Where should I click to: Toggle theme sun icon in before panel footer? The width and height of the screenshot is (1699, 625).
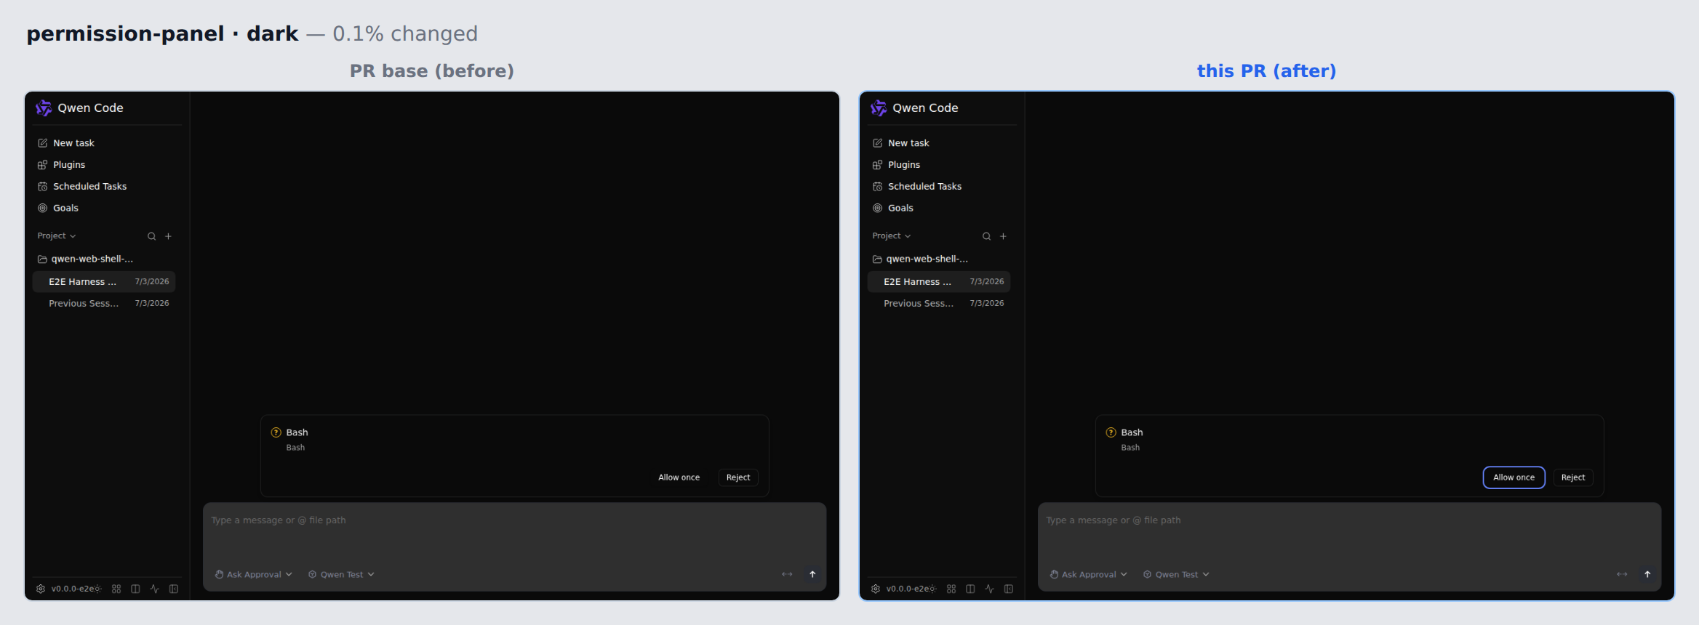click(x=97, y=589)
